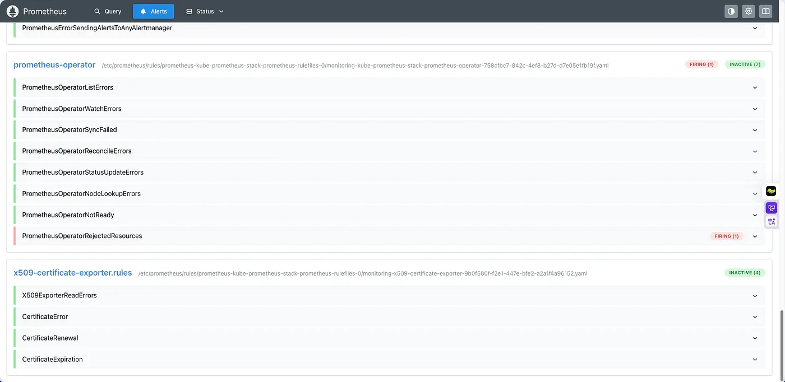Select the PrometheusOperatorSyncFailed rule name

click(x=70, y=130)
